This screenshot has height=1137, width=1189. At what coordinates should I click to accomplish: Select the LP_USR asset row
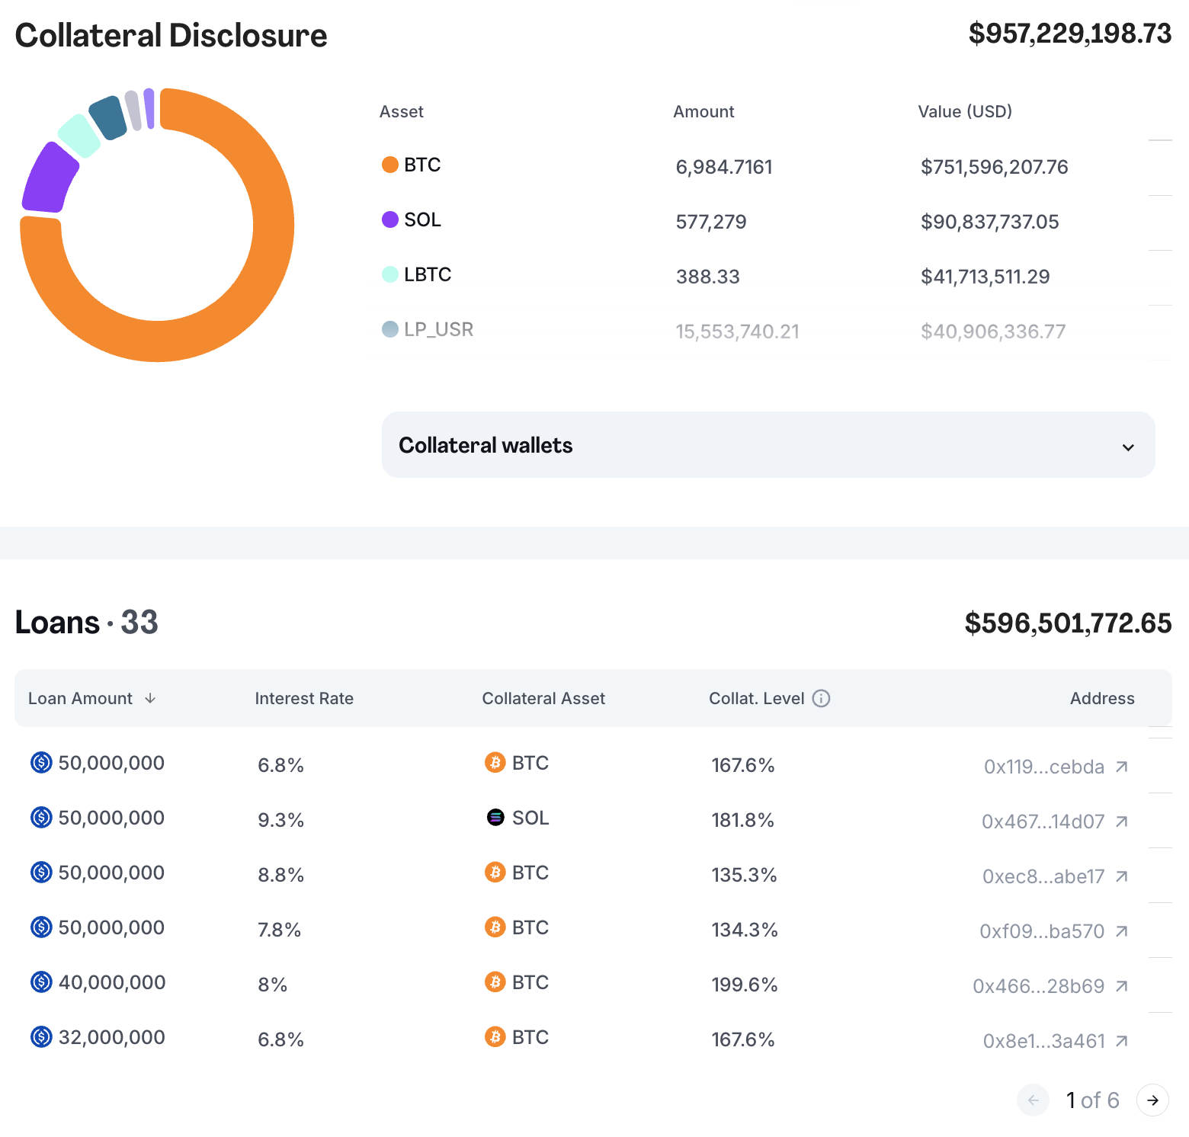(438, 329)
